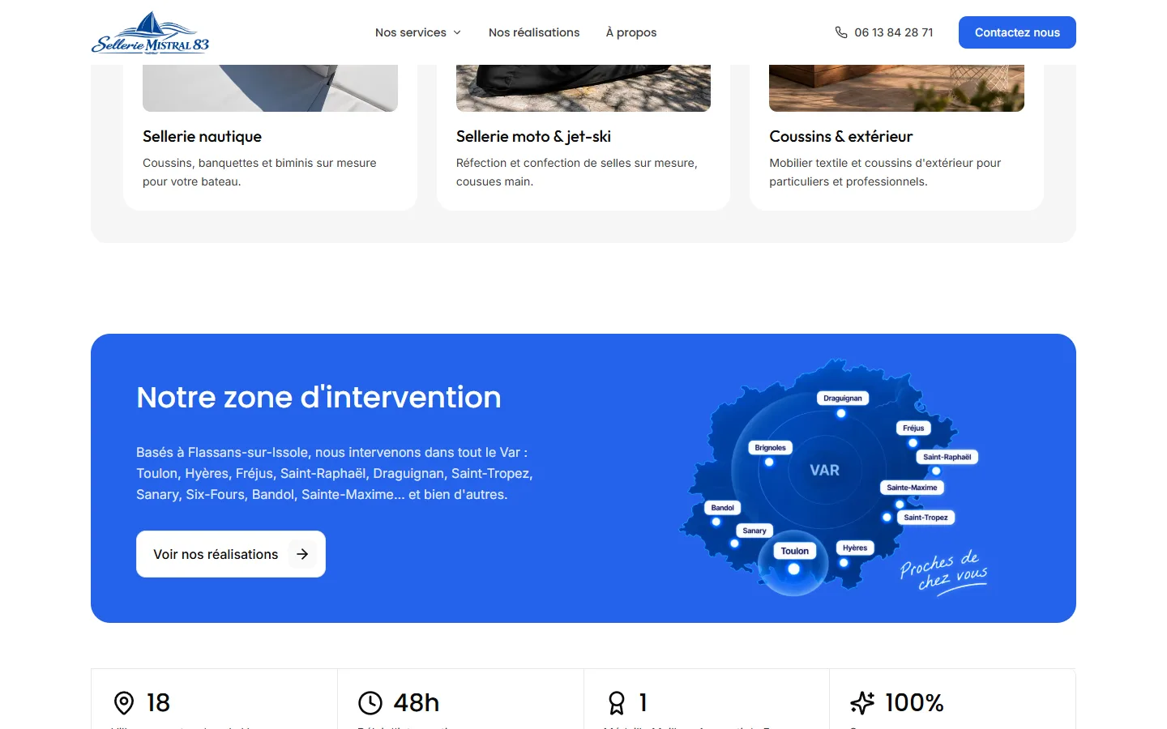The image size is (1167, 729).
Task: Click the Coussins & extérieur card image
Action: click(896, 88)
